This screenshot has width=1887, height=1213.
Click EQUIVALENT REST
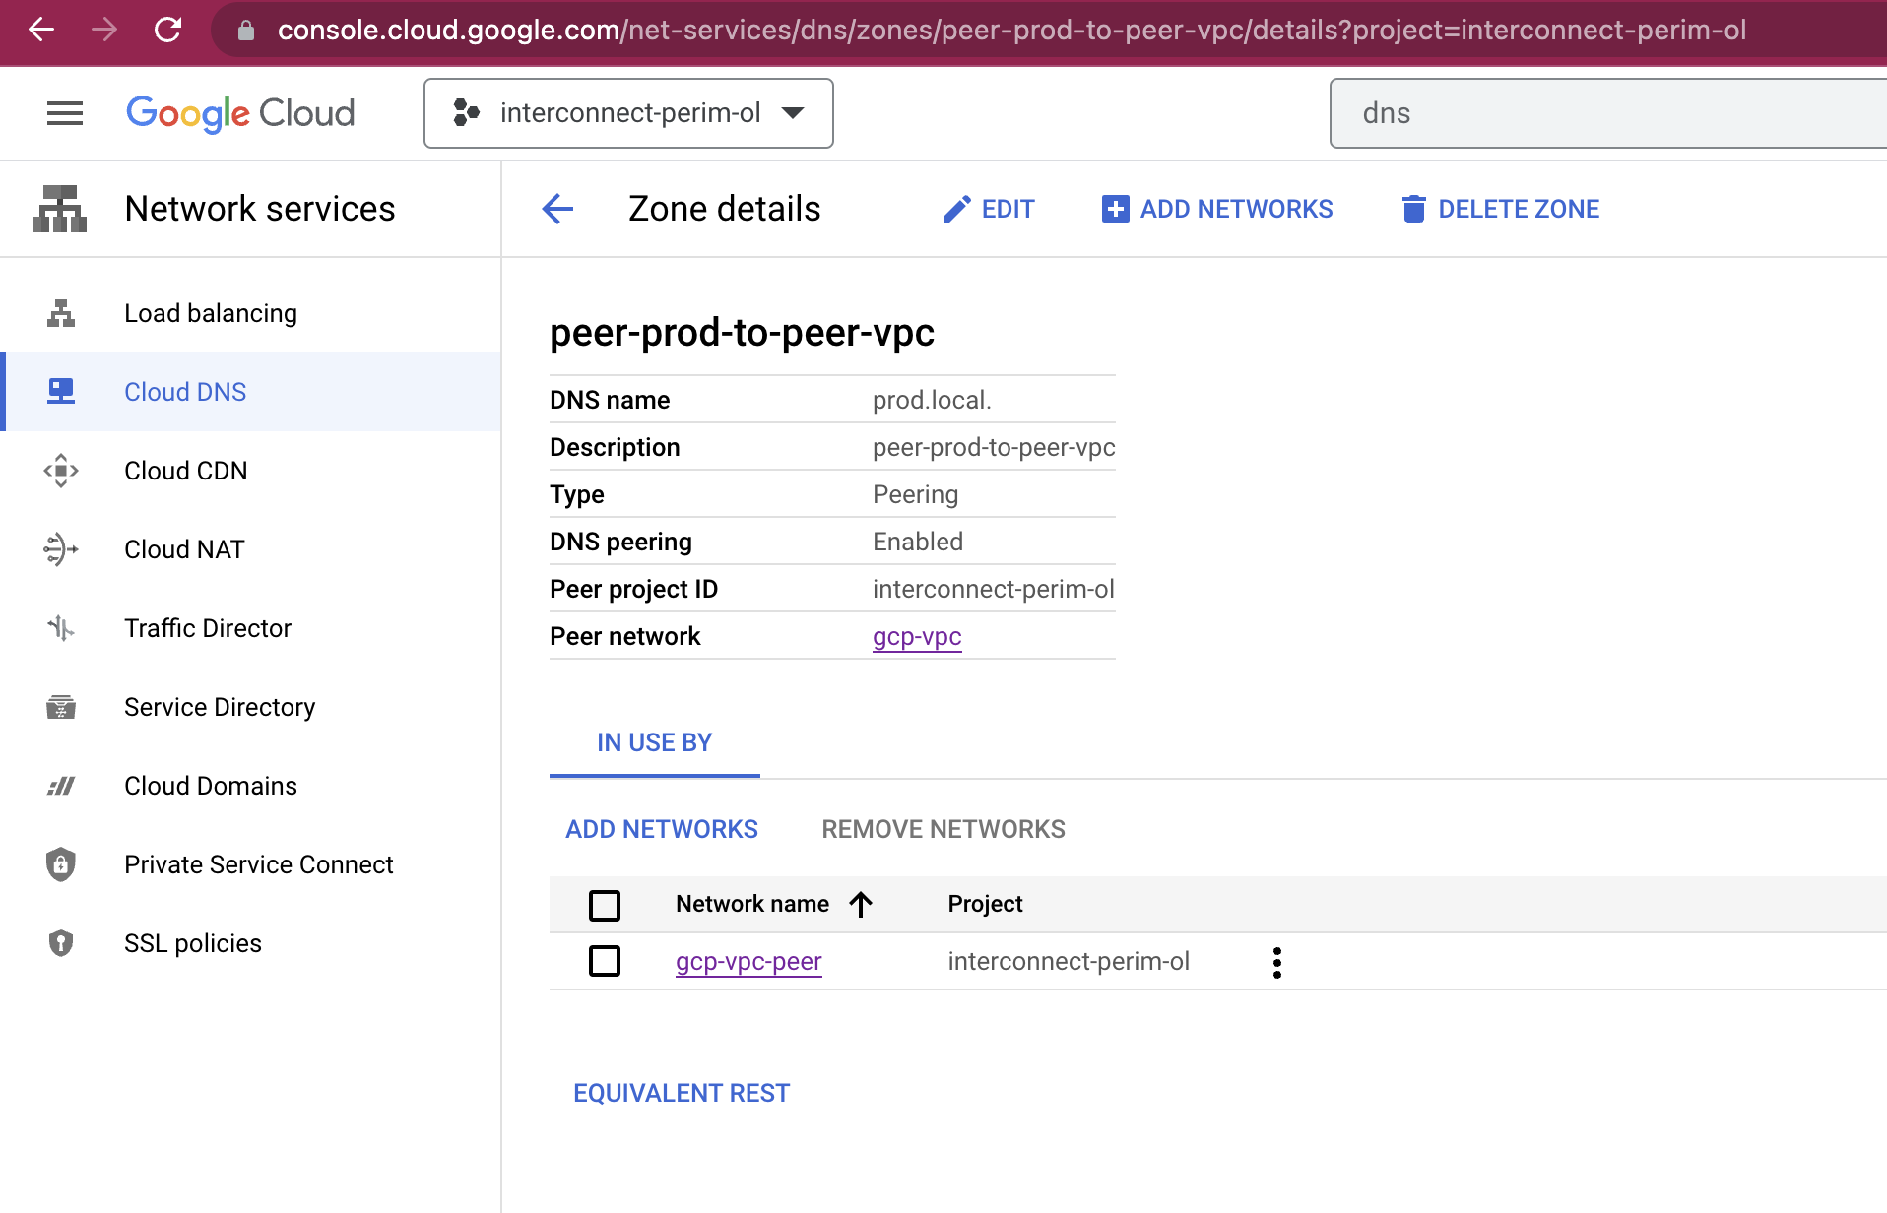tap(682, 1092)
